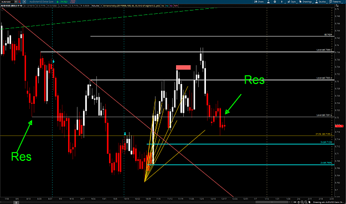Select the red rectangle drawing on chart
346x204 pixels.
[x=183, y=67]
